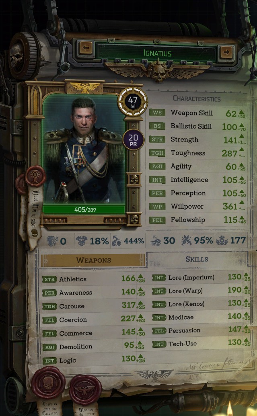Go to previous character with left arrow
The height and width of the screenshot is (416, 257).
(86, 48)
